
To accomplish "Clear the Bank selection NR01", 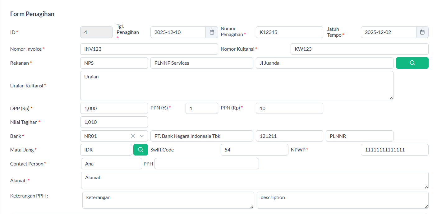I will click(x=133, y=136).
